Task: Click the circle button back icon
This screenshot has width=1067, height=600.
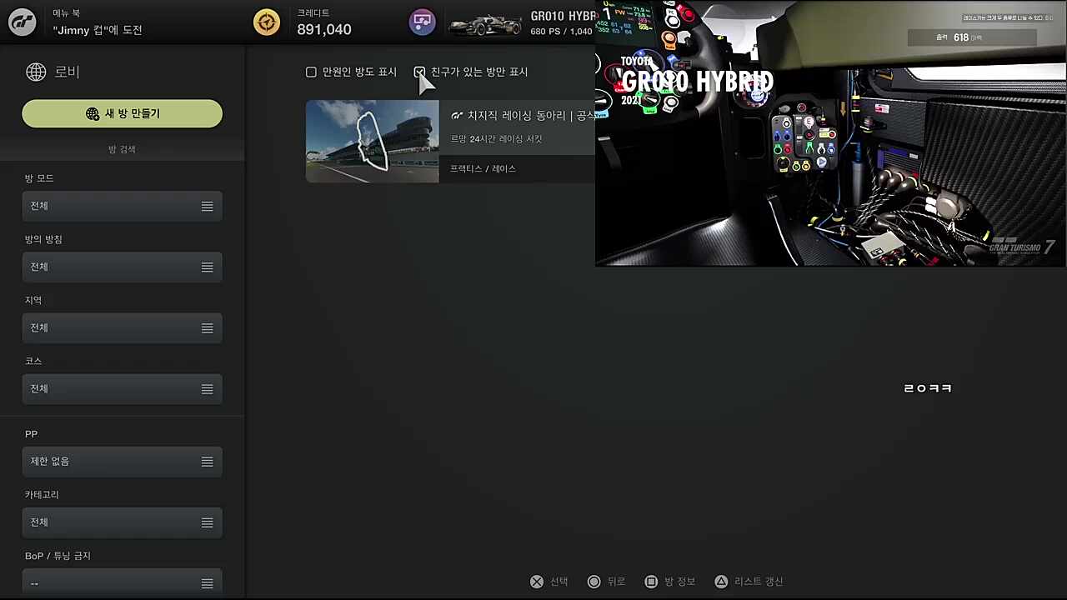Action: pyautogui.click(x=594, y=582)
